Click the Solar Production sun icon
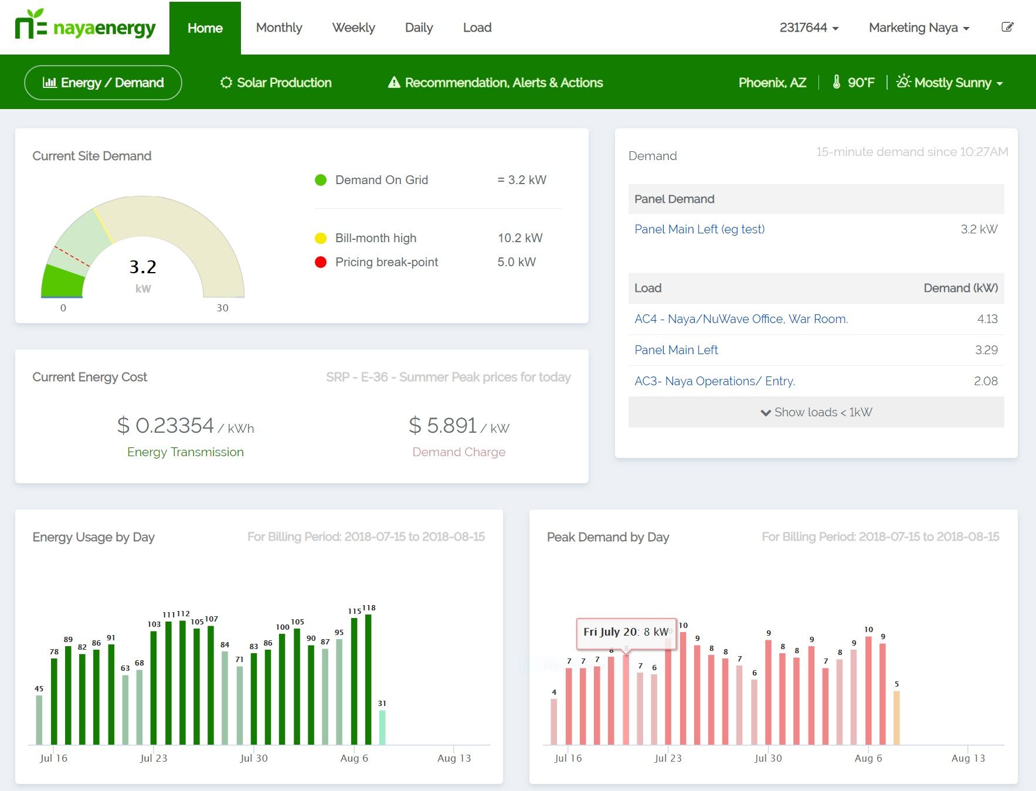Viewport: 1036px width, 791px height. (226, 83)
